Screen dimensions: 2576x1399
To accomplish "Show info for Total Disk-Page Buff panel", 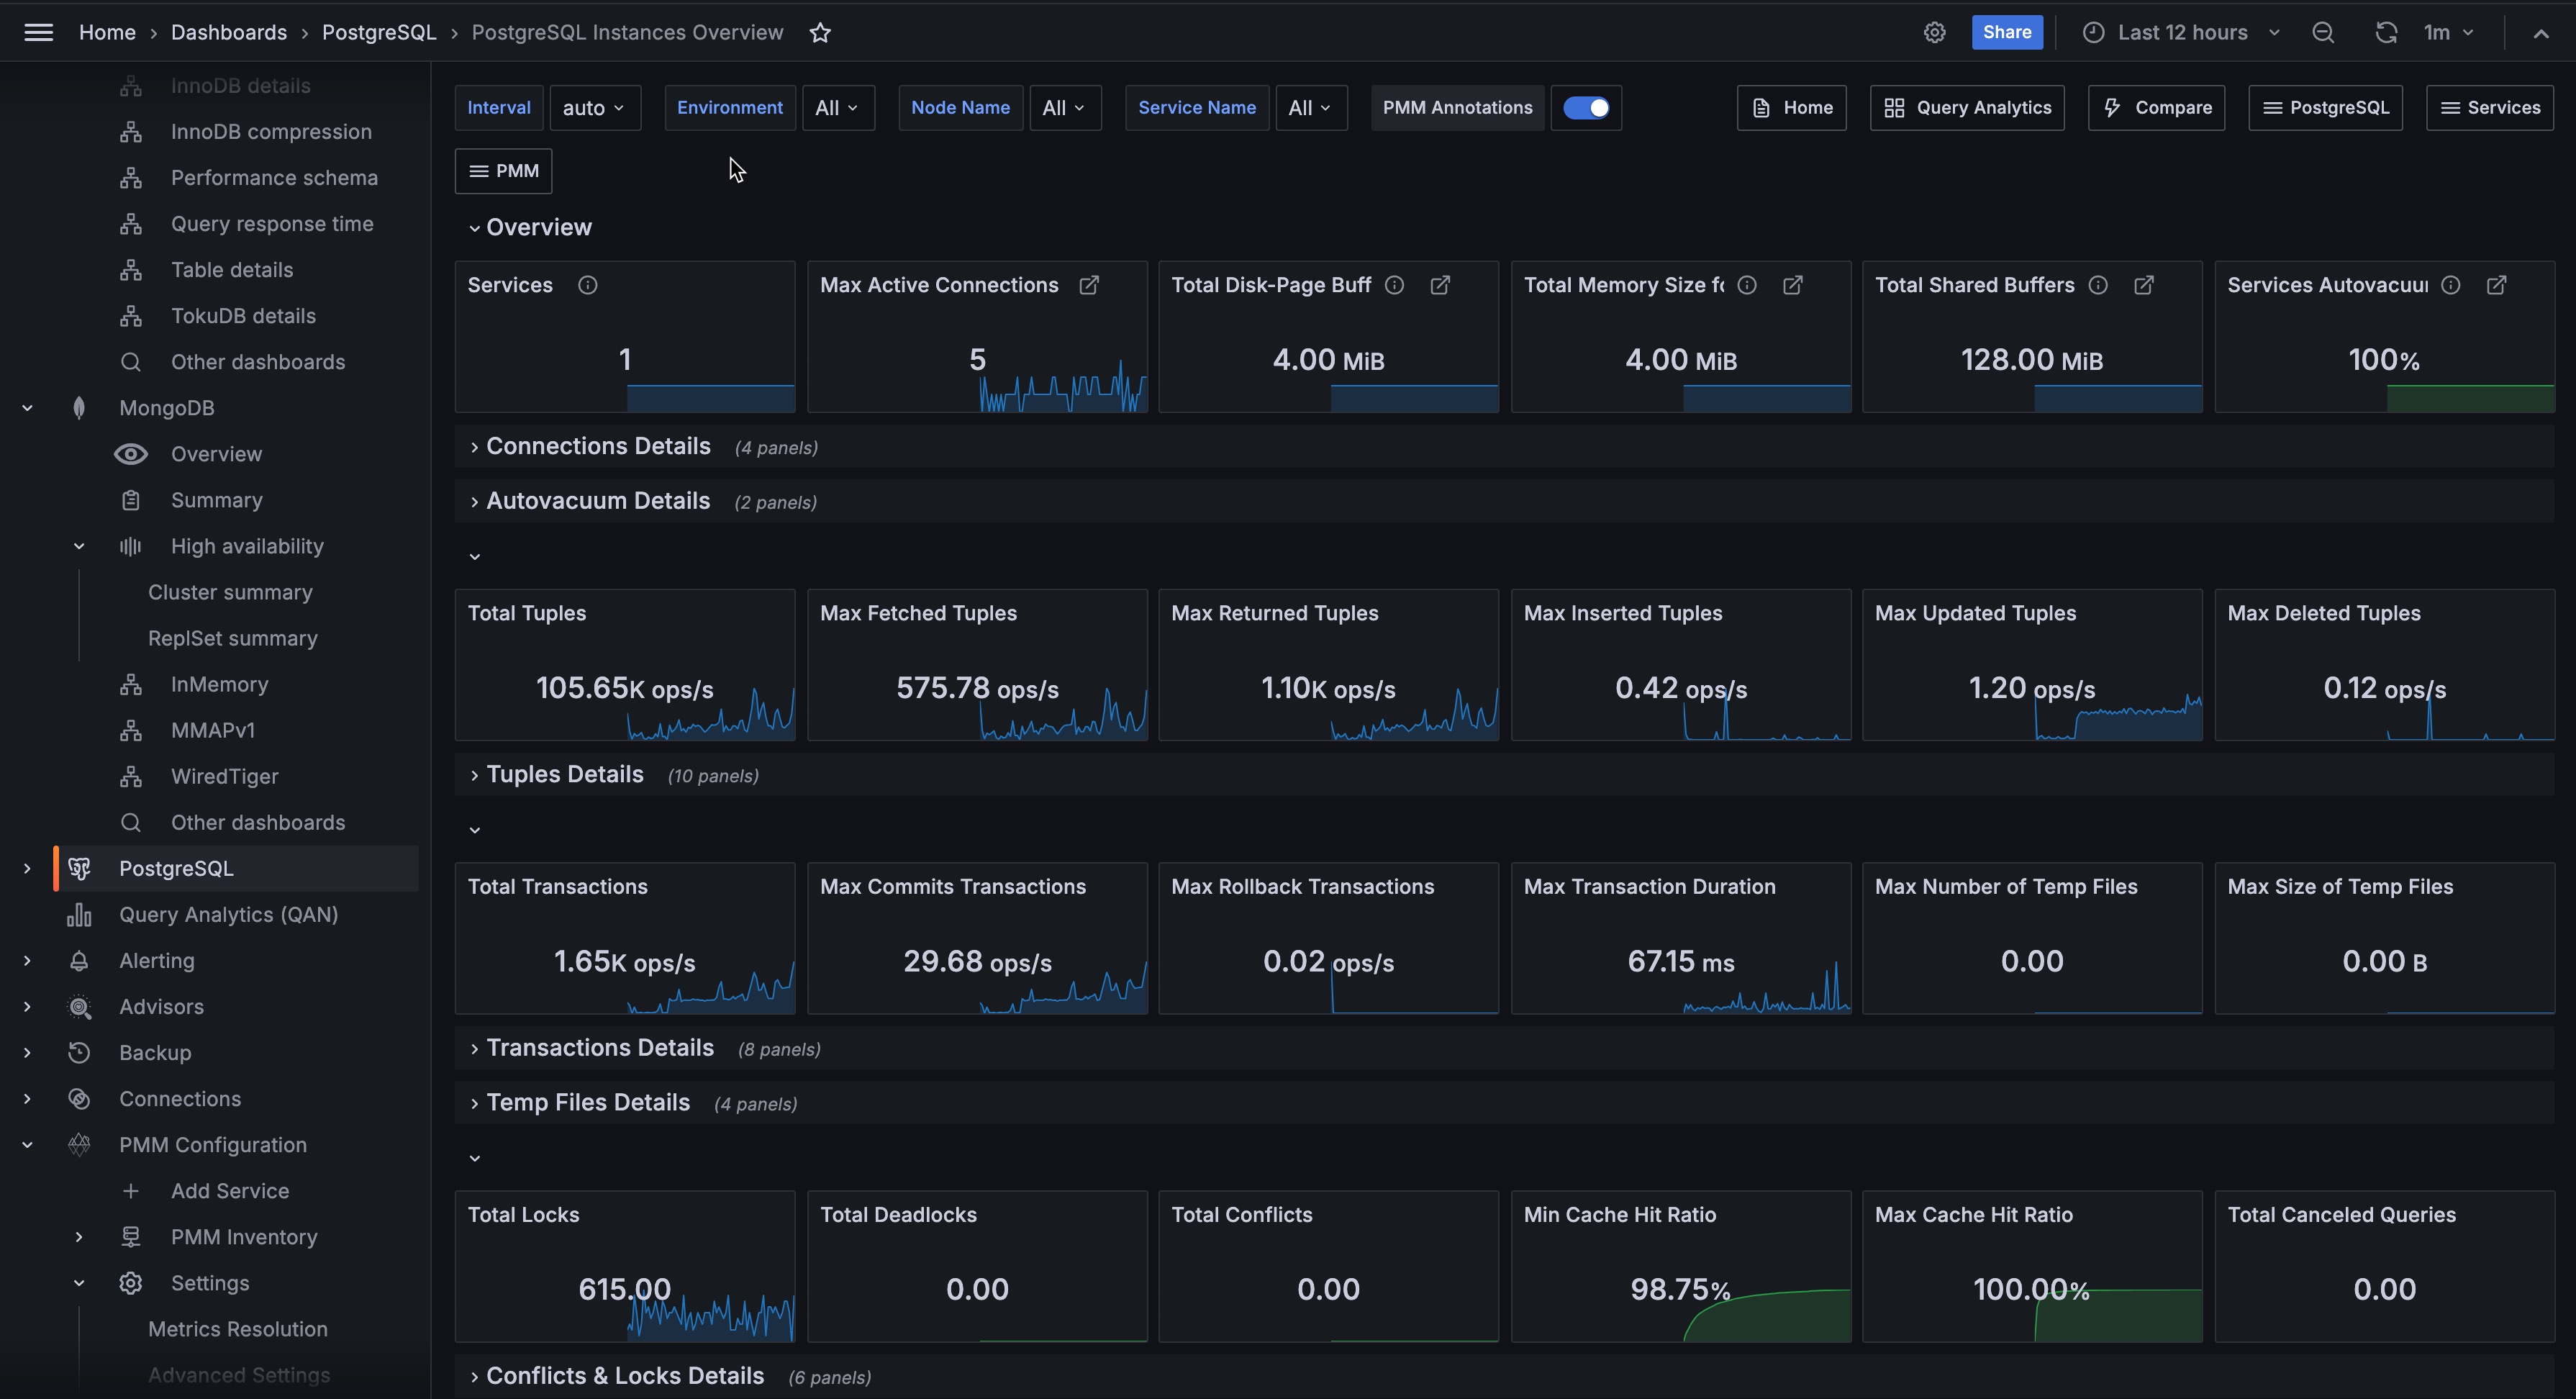I will [x=1394, y=285].
